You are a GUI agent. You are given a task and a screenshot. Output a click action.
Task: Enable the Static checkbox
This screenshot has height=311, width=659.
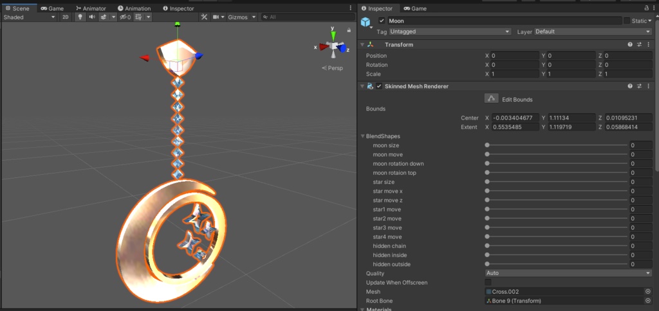click(627, 21)
